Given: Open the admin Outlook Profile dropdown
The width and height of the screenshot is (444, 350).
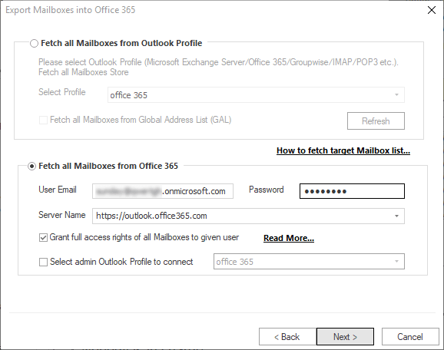Looking at the screenshot, I should tap(309, 262).
